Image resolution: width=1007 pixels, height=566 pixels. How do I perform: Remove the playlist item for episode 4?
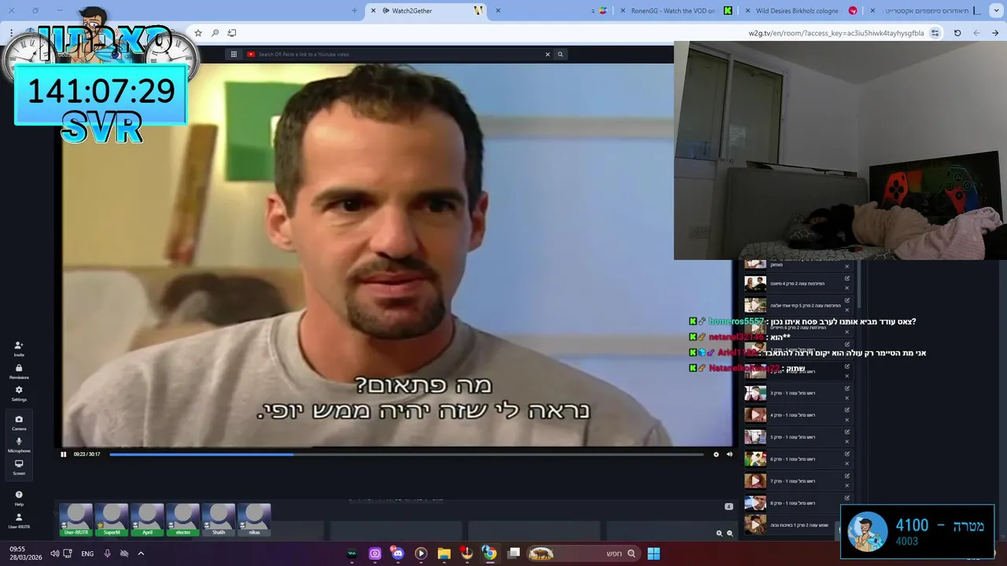coord(847,419)
